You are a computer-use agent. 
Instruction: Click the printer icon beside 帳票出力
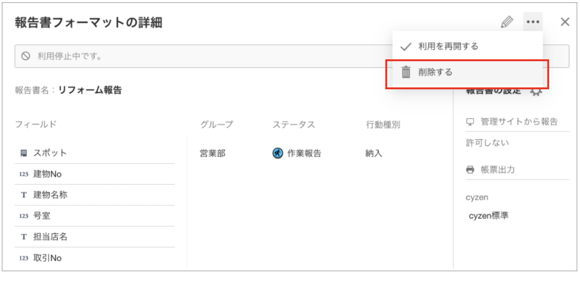[x=470, y=170]
